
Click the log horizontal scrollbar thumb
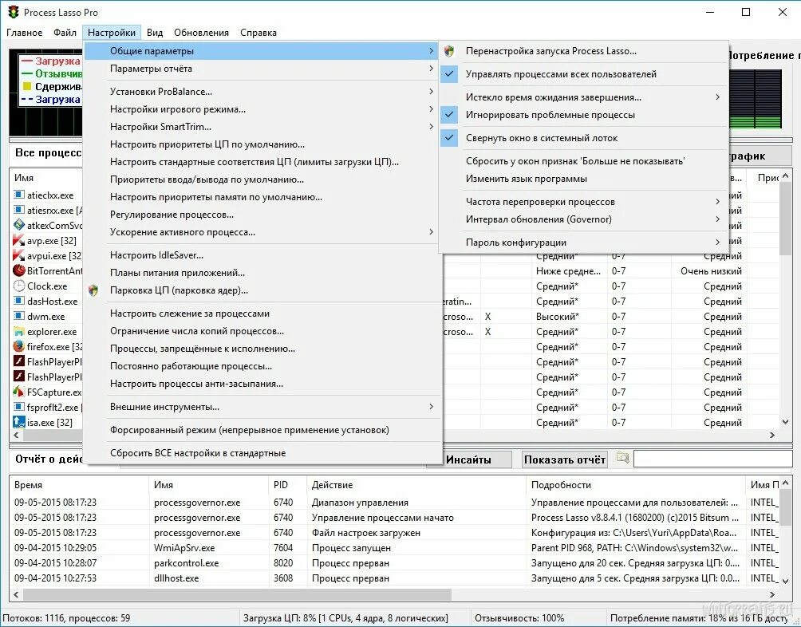click(237, 594)
